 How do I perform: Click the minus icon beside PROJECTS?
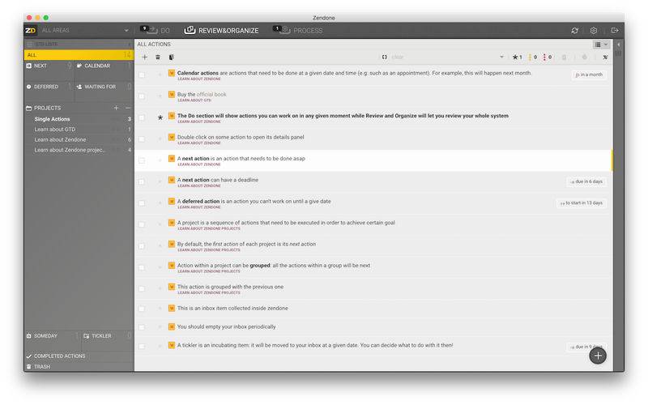tap(128, 108)
